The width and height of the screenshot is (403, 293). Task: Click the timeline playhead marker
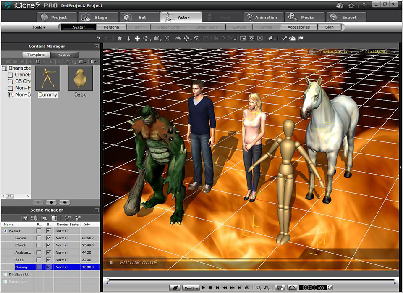108,281
